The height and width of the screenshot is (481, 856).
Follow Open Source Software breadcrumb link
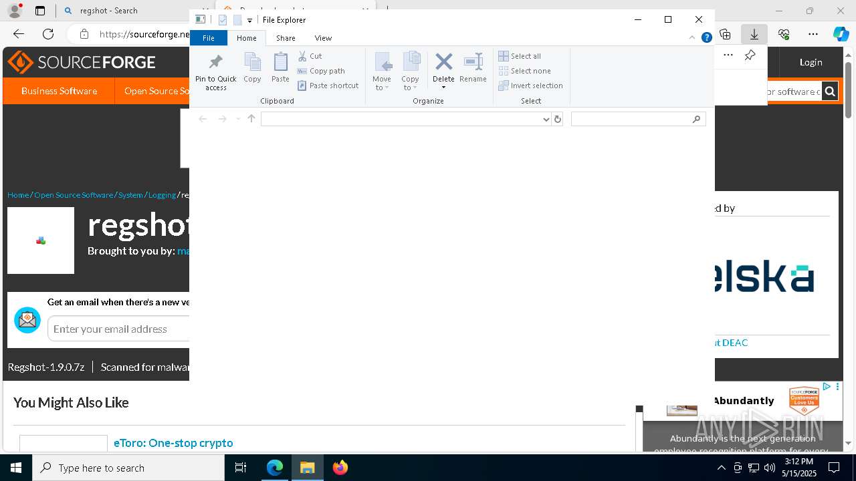click(x=74, y=195)
